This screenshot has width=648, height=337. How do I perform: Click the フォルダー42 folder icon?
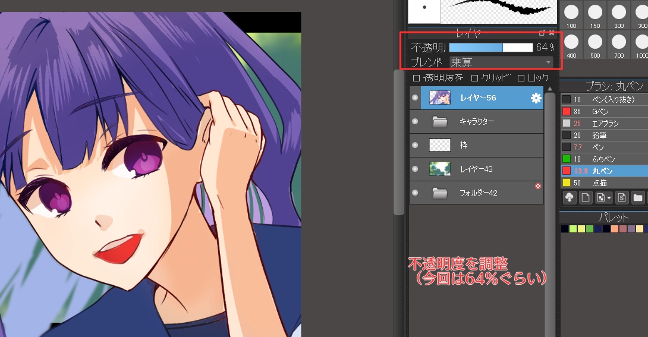(440, 193)
